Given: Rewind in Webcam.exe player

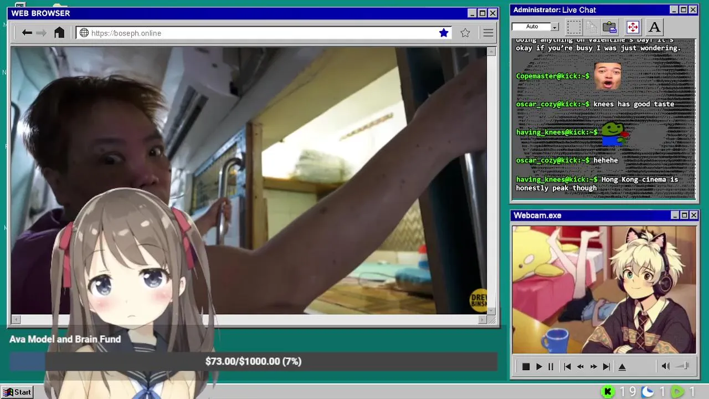Looking at the screenshot, I should 580,366.
